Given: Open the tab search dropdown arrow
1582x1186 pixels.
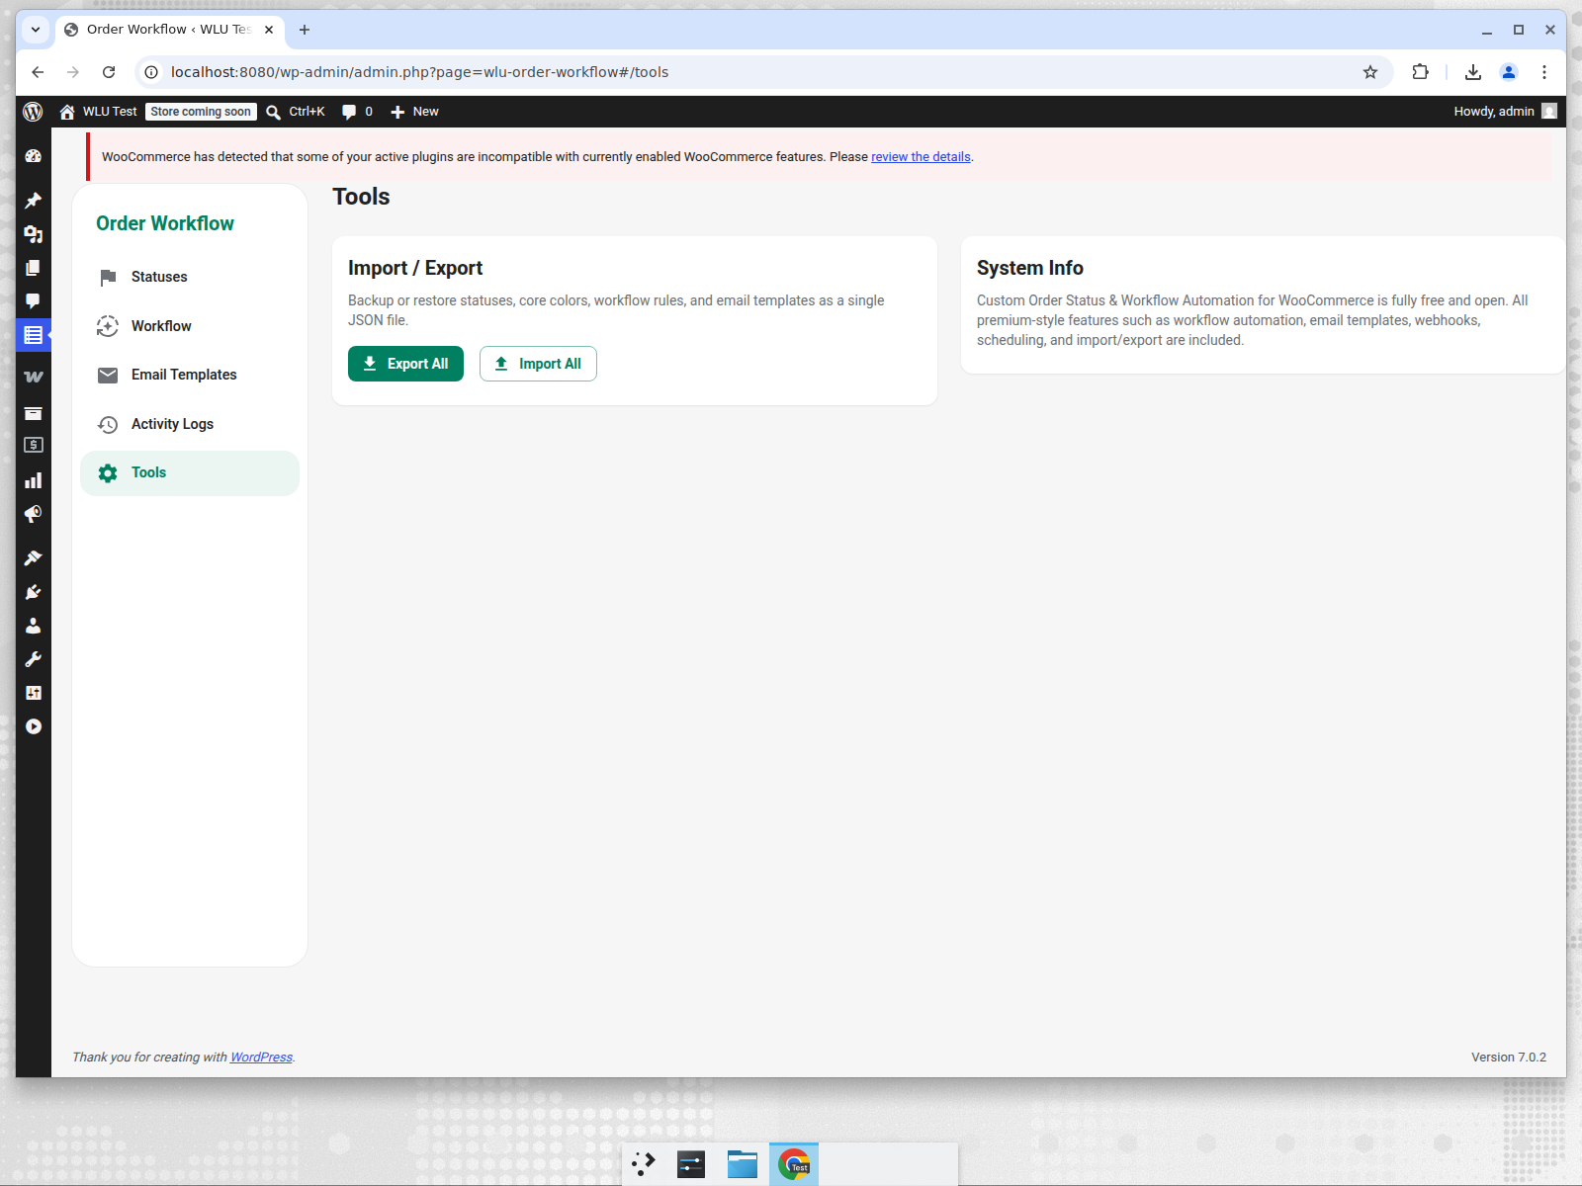Looking at the screenshot, I should (36, 30).
